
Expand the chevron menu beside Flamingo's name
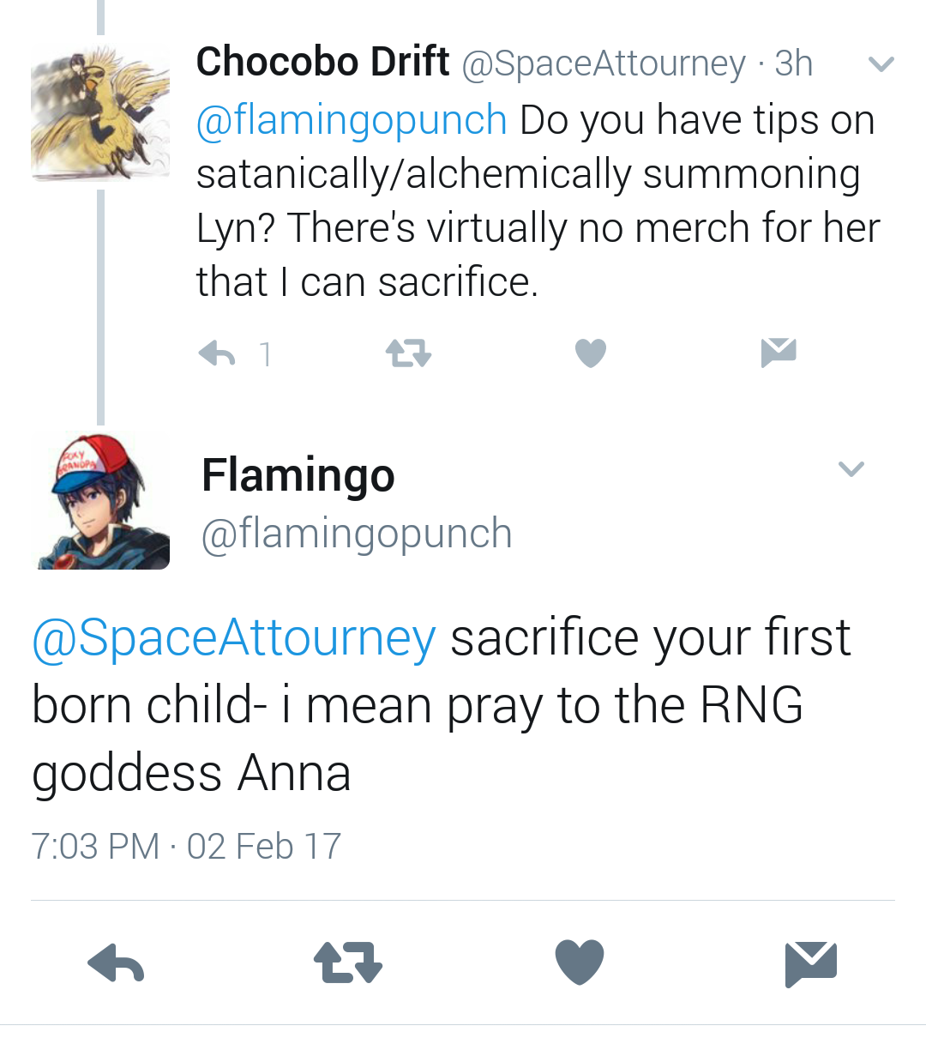(851, 468)
